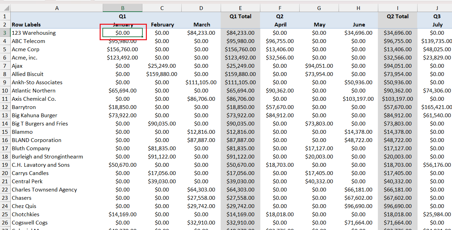Click ABC Telecom's April value $96,755.00

280,41
